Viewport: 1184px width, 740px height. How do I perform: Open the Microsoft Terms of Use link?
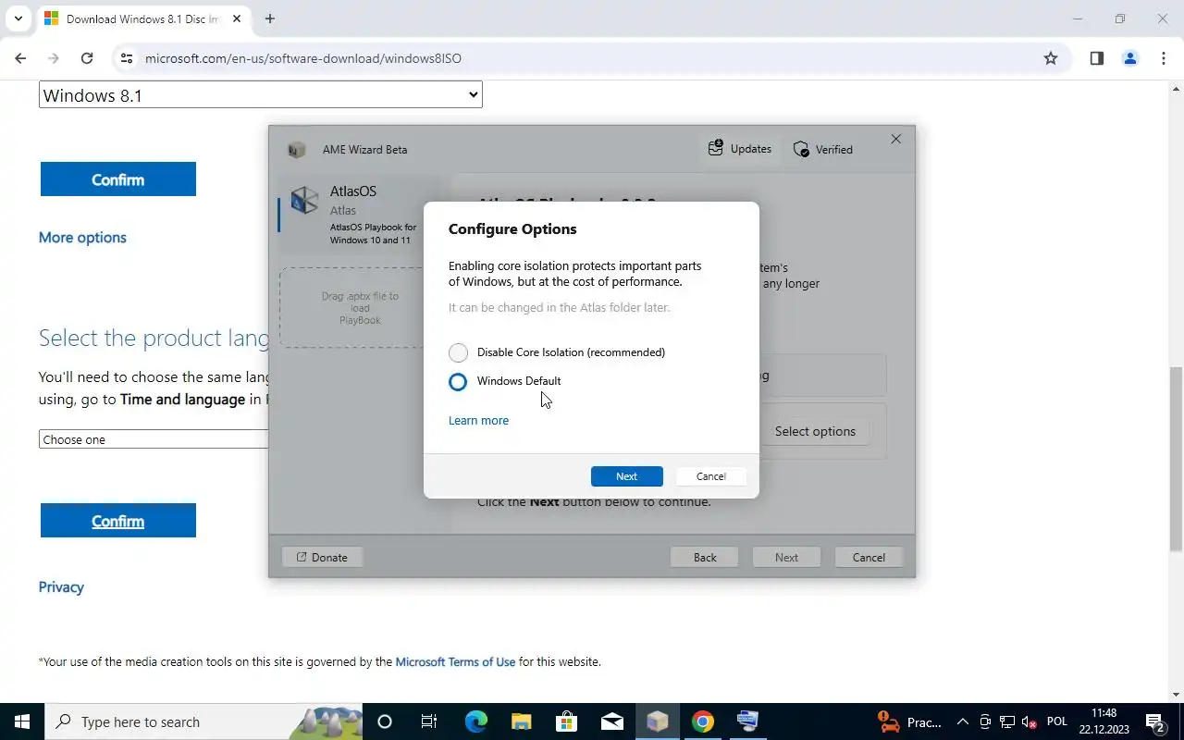click(x=455, y=661)
